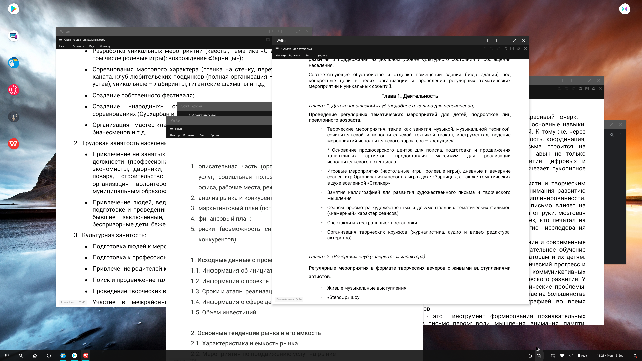Open Вставить menu in План window

point(189,135)
